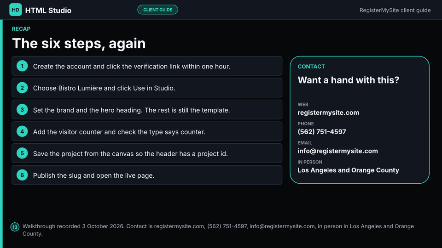The width and height of the screenshot is (442, 248).
Task: Click the slide number 13 badge
Action: [15, 227]
